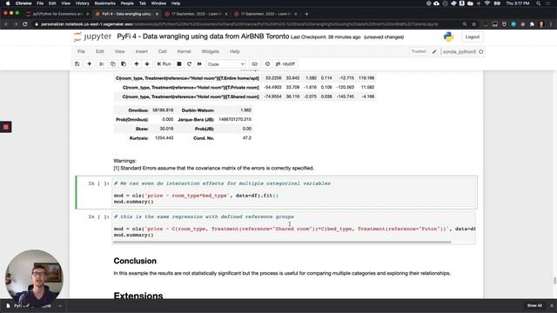
Task: Click the page vertical scrollbar thumb
Action: point(554,280)
